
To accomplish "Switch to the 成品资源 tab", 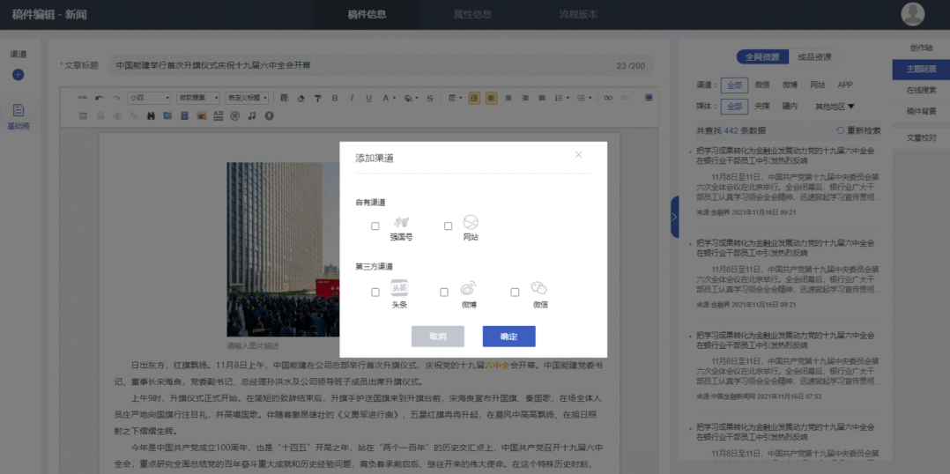I will point(813,57).
